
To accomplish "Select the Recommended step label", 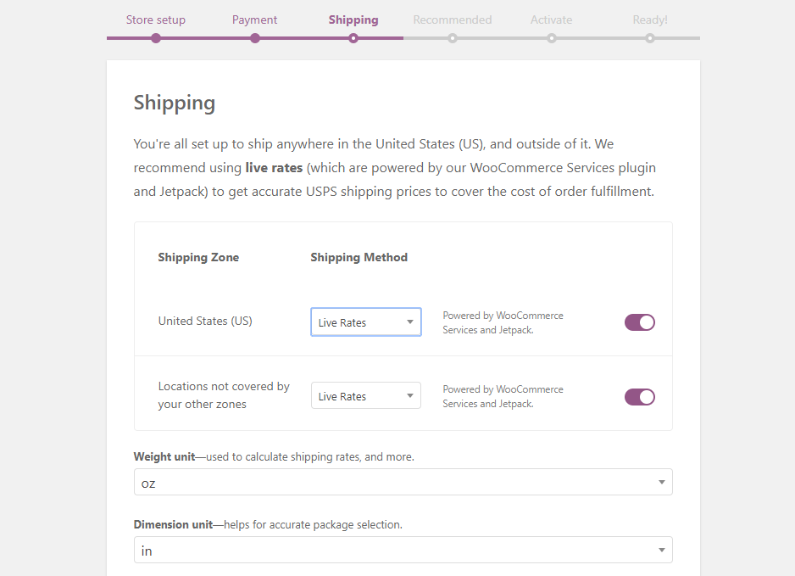I will [453, 20].
